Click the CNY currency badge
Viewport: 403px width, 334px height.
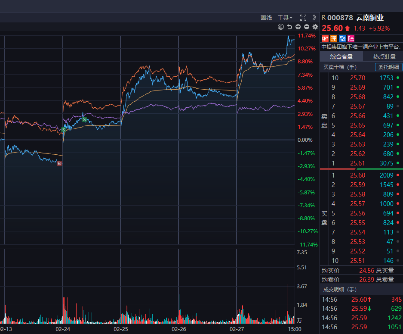point(325,39)
